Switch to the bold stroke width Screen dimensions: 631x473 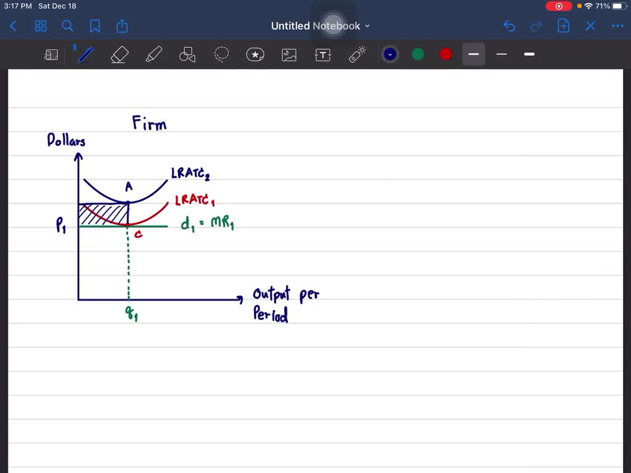point(529,54)
